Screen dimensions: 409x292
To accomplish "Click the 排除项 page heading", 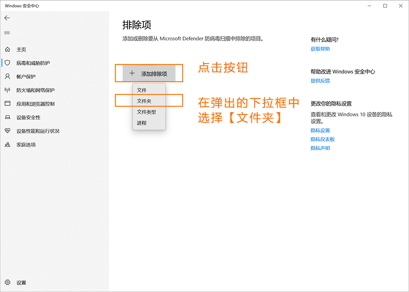I will coord(137,25).
